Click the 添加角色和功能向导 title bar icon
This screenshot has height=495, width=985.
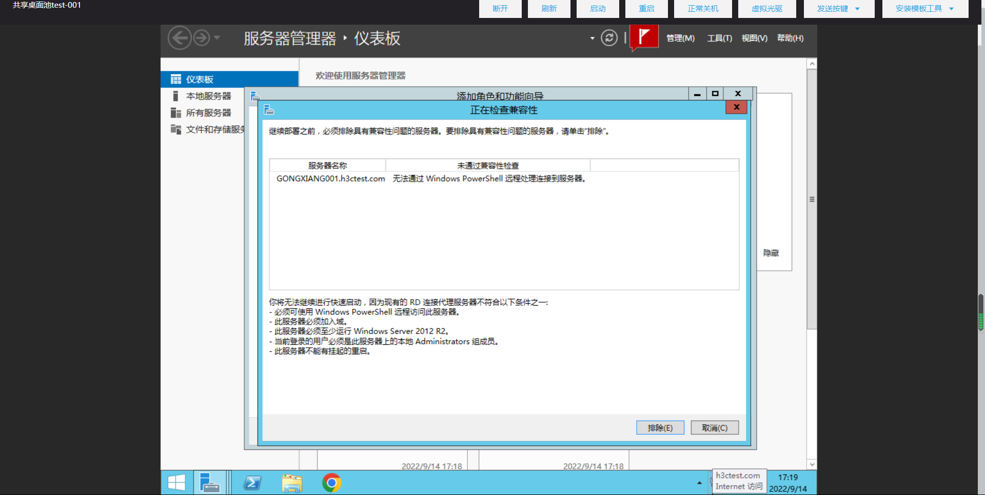[x=255, y=96]
